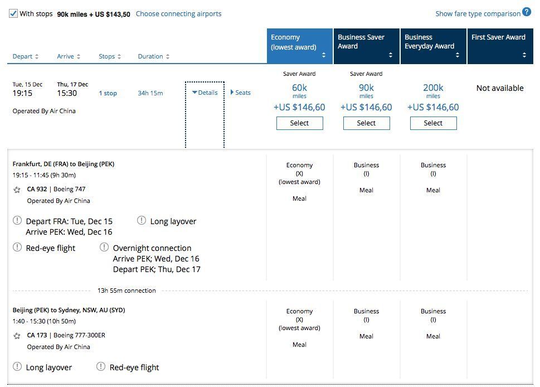Click the 34h 15m duration
The image size is (540, 387).
tap(150, 93)
